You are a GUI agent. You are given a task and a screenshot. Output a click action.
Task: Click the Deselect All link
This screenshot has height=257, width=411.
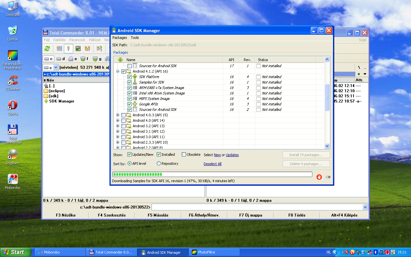tap(212, 164)
